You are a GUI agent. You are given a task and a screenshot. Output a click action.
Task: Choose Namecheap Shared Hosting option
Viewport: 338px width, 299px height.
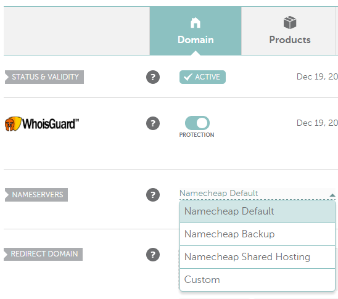click(257, 257)
